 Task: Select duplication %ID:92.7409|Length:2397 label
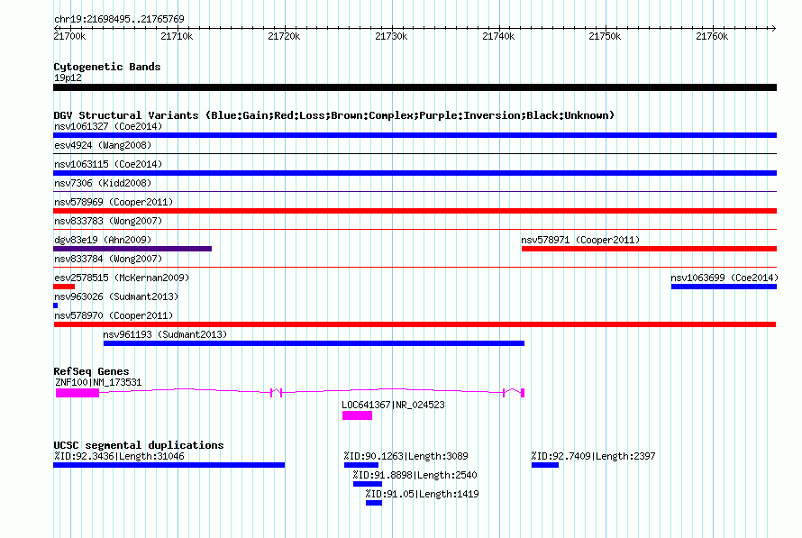pos(593,456)
